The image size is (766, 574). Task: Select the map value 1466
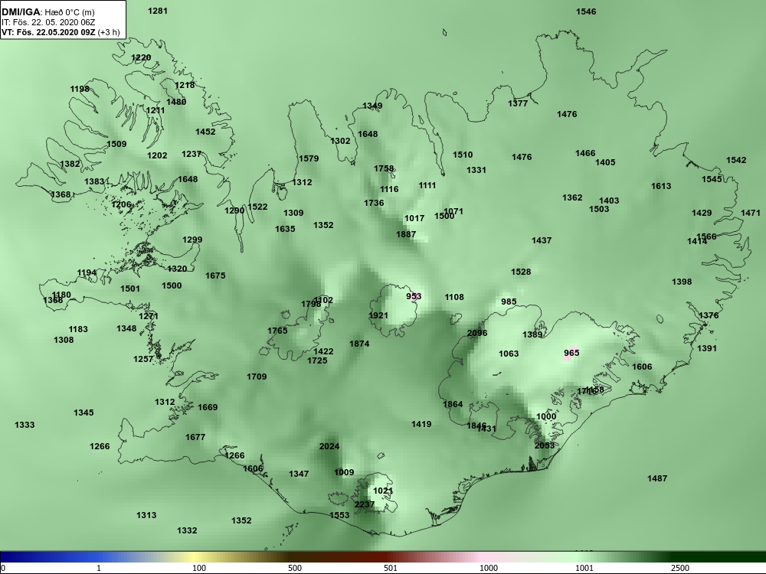(x=584, y=153)
